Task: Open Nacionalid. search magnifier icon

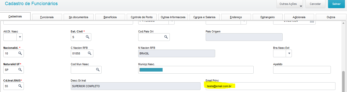Action: point(20,53)
